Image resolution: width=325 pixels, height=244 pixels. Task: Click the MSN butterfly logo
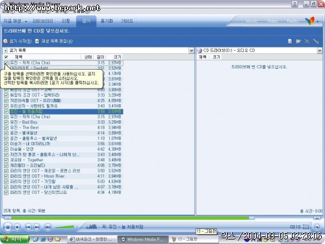click(x=310, y=21)
